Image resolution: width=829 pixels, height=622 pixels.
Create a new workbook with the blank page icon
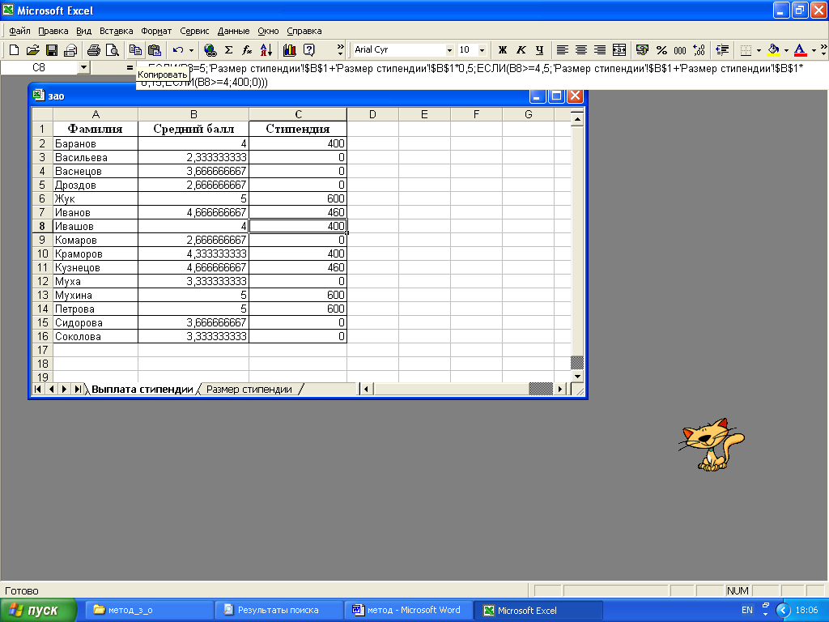[x=15, y=49]
